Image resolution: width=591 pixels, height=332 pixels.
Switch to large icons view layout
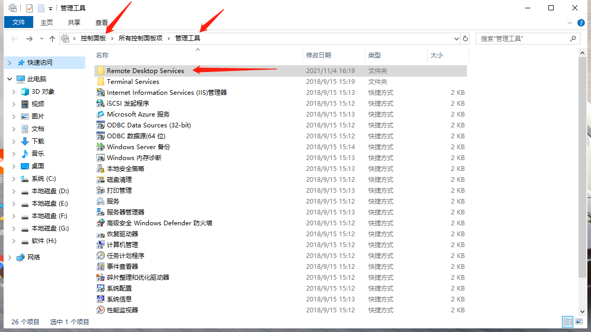click(x=579, y=322)
